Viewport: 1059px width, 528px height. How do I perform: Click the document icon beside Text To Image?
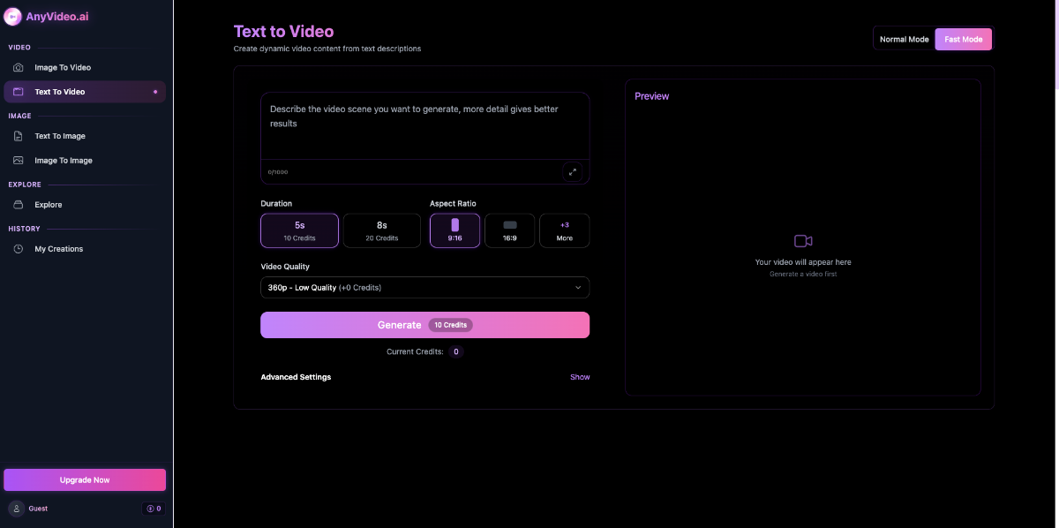click(18, 136)
